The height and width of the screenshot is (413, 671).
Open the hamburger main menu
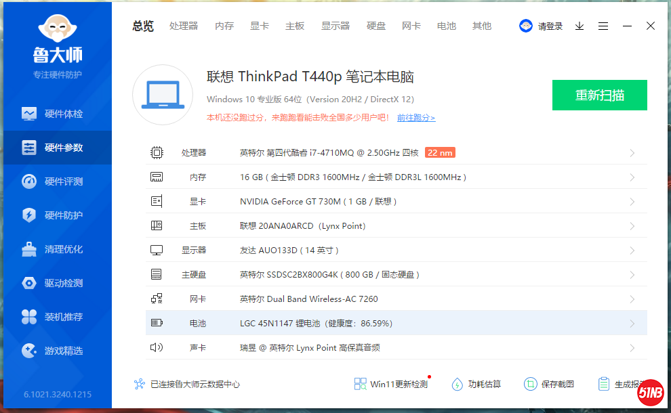[x=603, y=26]
